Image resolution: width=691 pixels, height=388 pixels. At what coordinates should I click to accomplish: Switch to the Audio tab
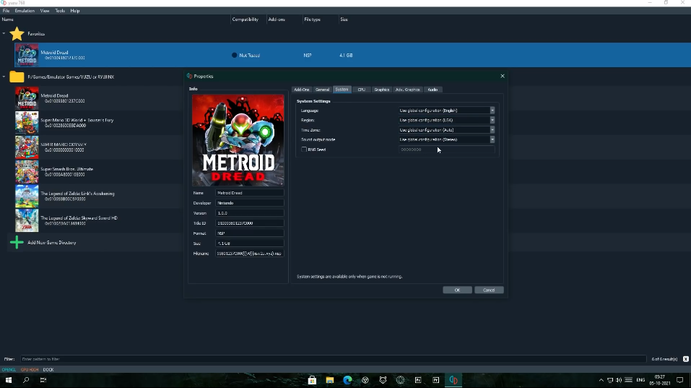pyautogui.click(x=433, y=90)
